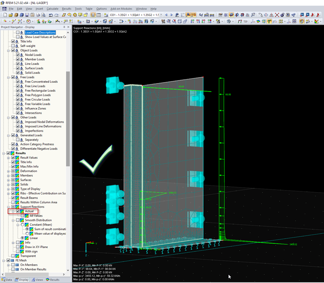
Task: Open the Help menu
Action: coord(153,9)
